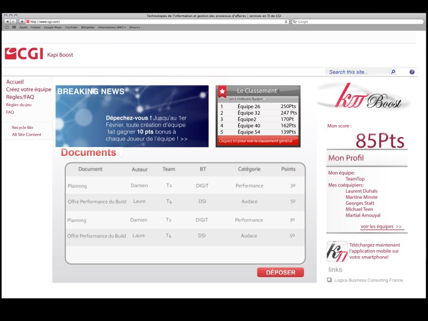Viewport: 428px width, 321px height.
Task: Click the BT column header
Action: click(202, 169)
